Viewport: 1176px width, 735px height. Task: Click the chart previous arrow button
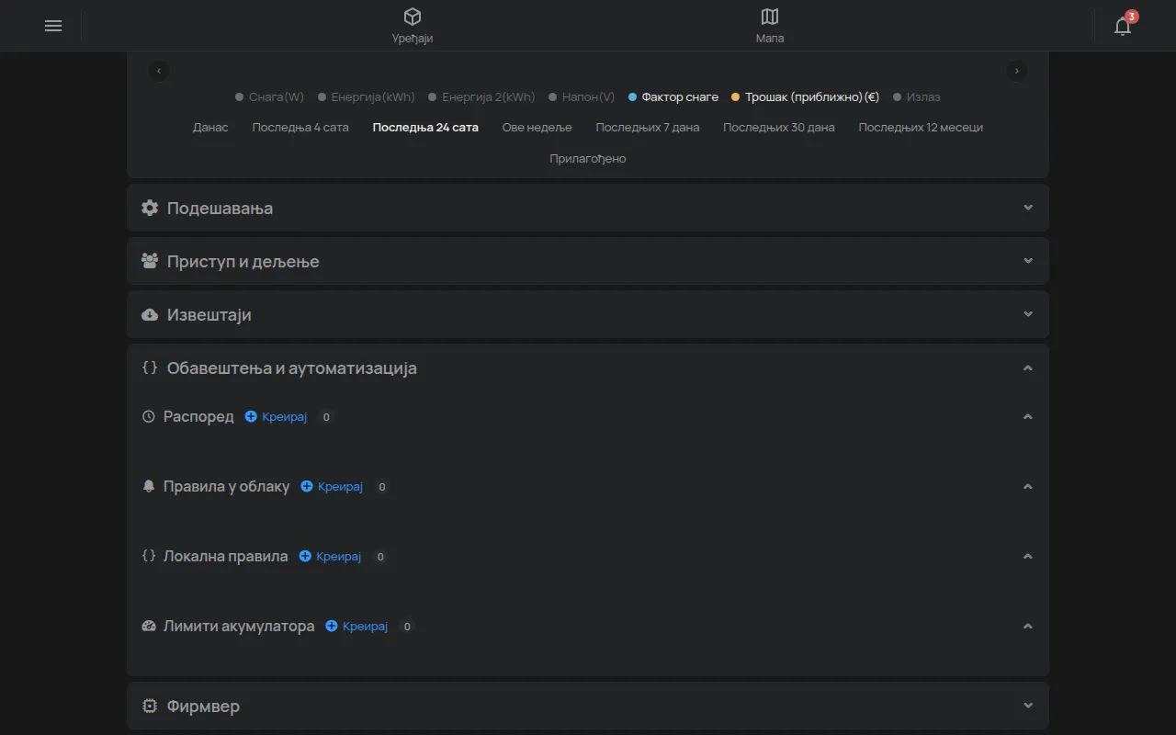pos(159,71)
